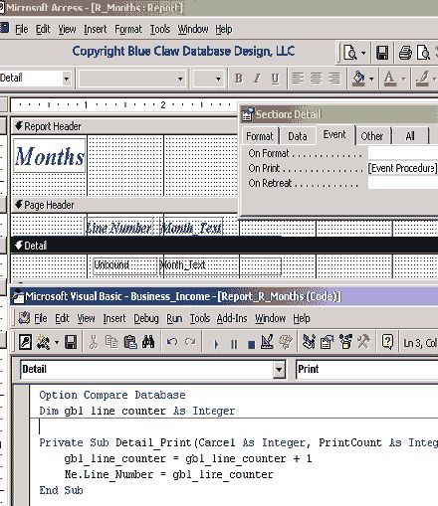Click the On Print Event Procedure field
The image size is (438, 506).
coord(403,168)
